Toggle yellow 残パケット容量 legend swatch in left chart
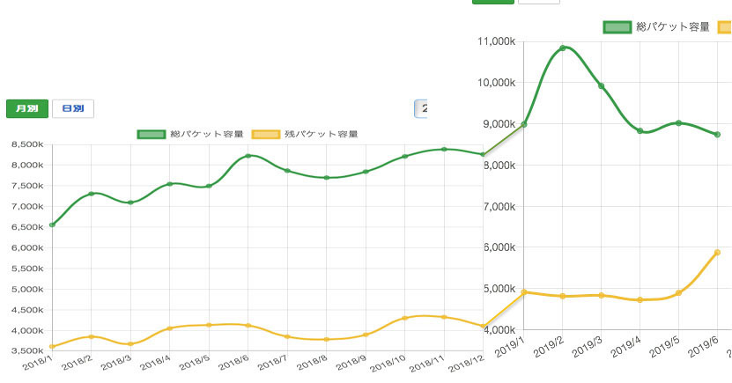732x383 pixels. 266,134
